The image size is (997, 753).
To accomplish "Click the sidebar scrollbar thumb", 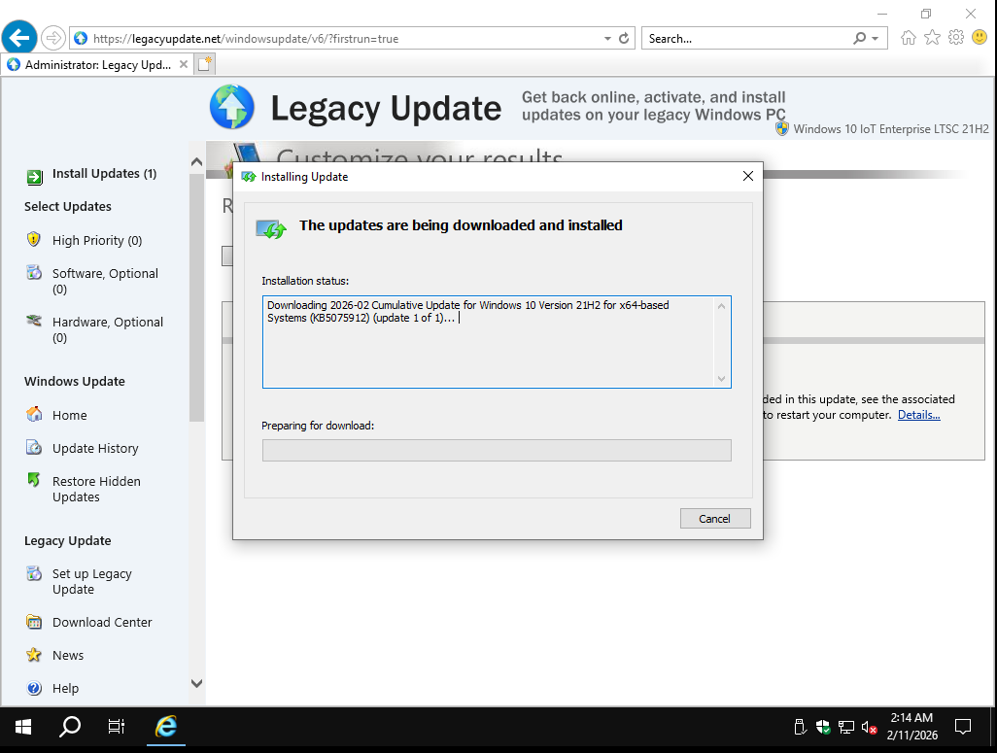I will 196,297.
